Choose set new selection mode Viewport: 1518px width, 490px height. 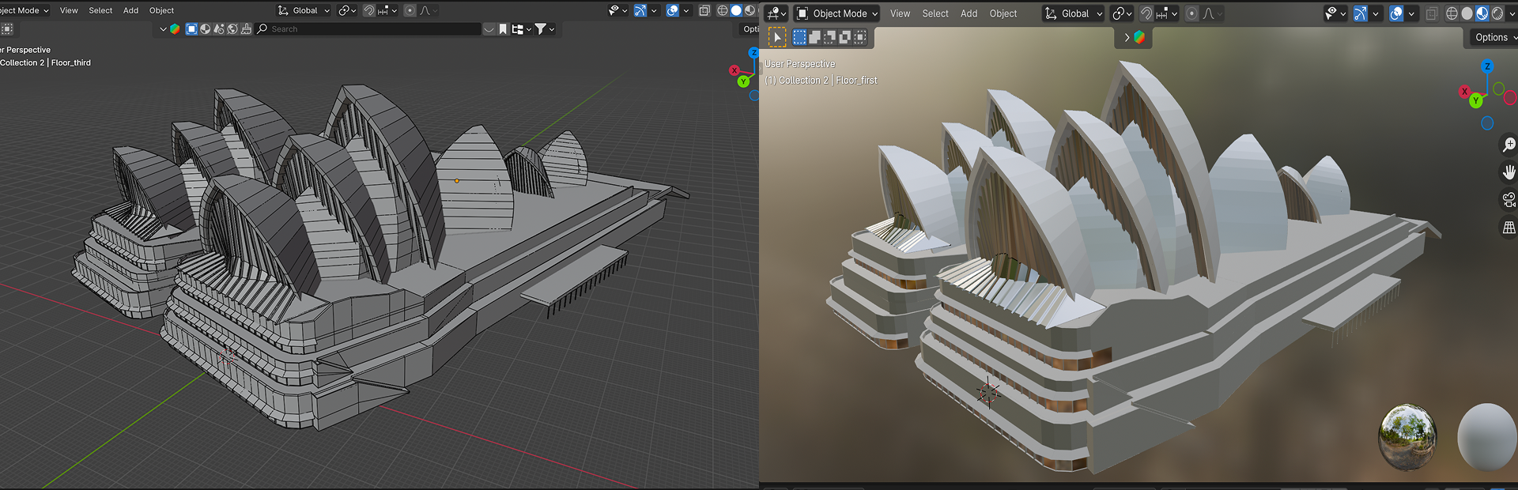(800, 37)
